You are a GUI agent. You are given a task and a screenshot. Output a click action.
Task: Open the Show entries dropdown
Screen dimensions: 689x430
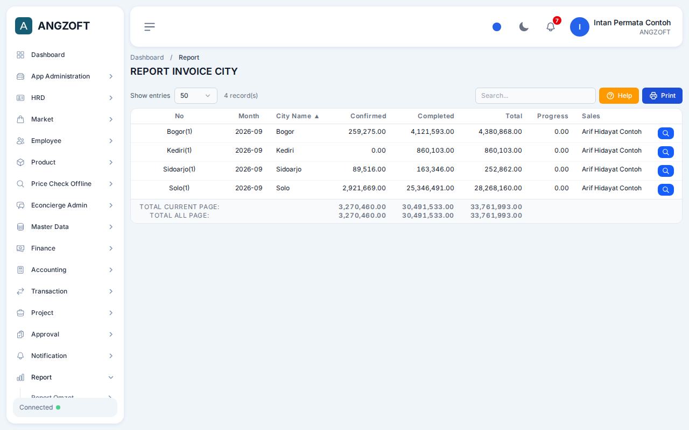pyautogui.click(x=196, y=96)
